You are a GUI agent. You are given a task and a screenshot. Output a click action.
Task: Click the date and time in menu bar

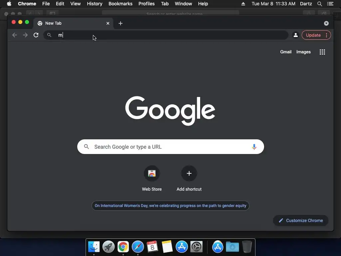point(273,4)
